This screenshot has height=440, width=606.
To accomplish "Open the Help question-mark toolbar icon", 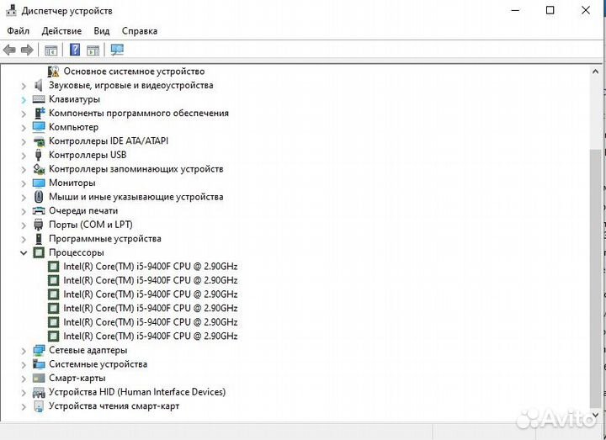I will tap(75, 50).
